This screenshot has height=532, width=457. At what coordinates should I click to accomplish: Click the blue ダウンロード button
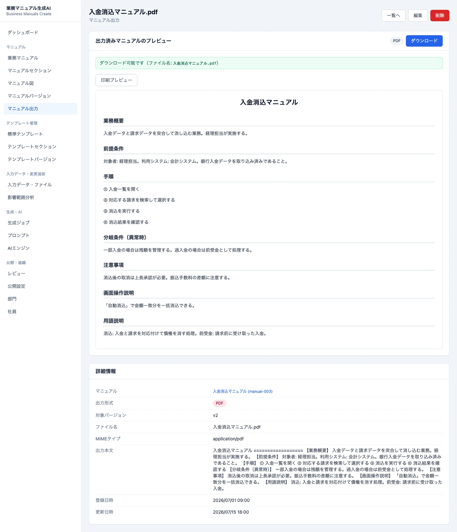[x=424, y=41]
